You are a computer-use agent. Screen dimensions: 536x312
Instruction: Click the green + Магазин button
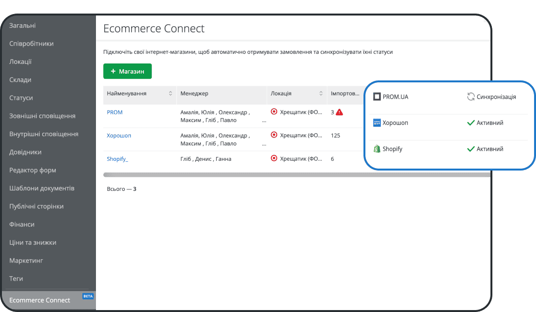pyautogui.click(x=127, y=71)
